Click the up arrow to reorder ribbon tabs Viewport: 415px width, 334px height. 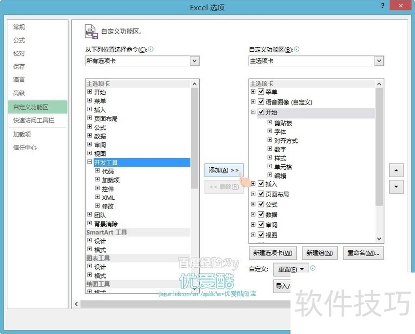[396, 170]
